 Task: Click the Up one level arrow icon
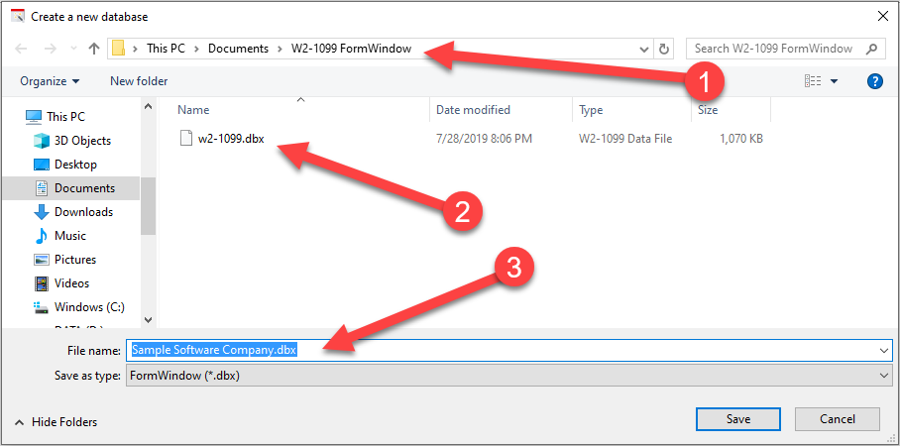click(94, 48)
